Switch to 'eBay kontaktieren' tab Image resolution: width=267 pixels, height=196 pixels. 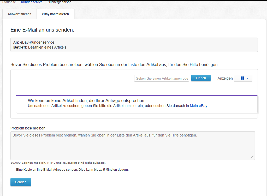click(56, 14)
